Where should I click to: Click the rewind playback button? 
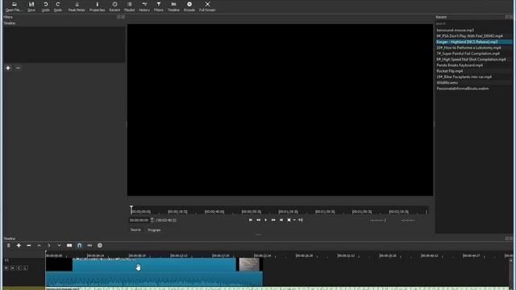pos(258,220)
